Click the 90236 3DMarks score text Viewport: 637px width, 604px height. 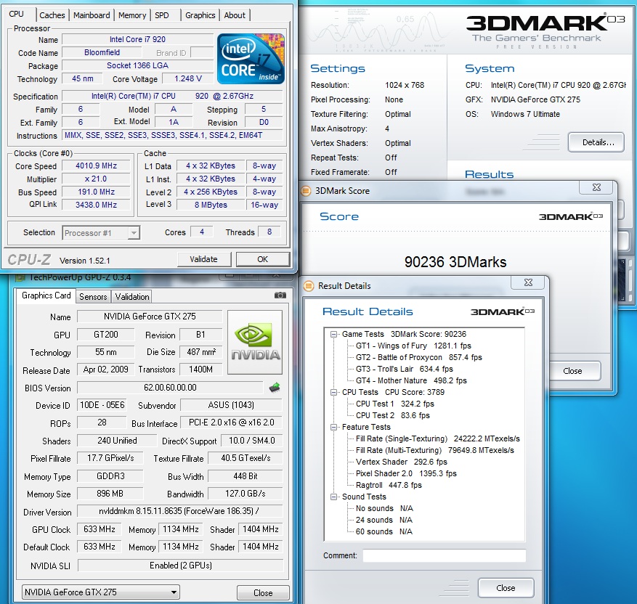pos(455,262)
